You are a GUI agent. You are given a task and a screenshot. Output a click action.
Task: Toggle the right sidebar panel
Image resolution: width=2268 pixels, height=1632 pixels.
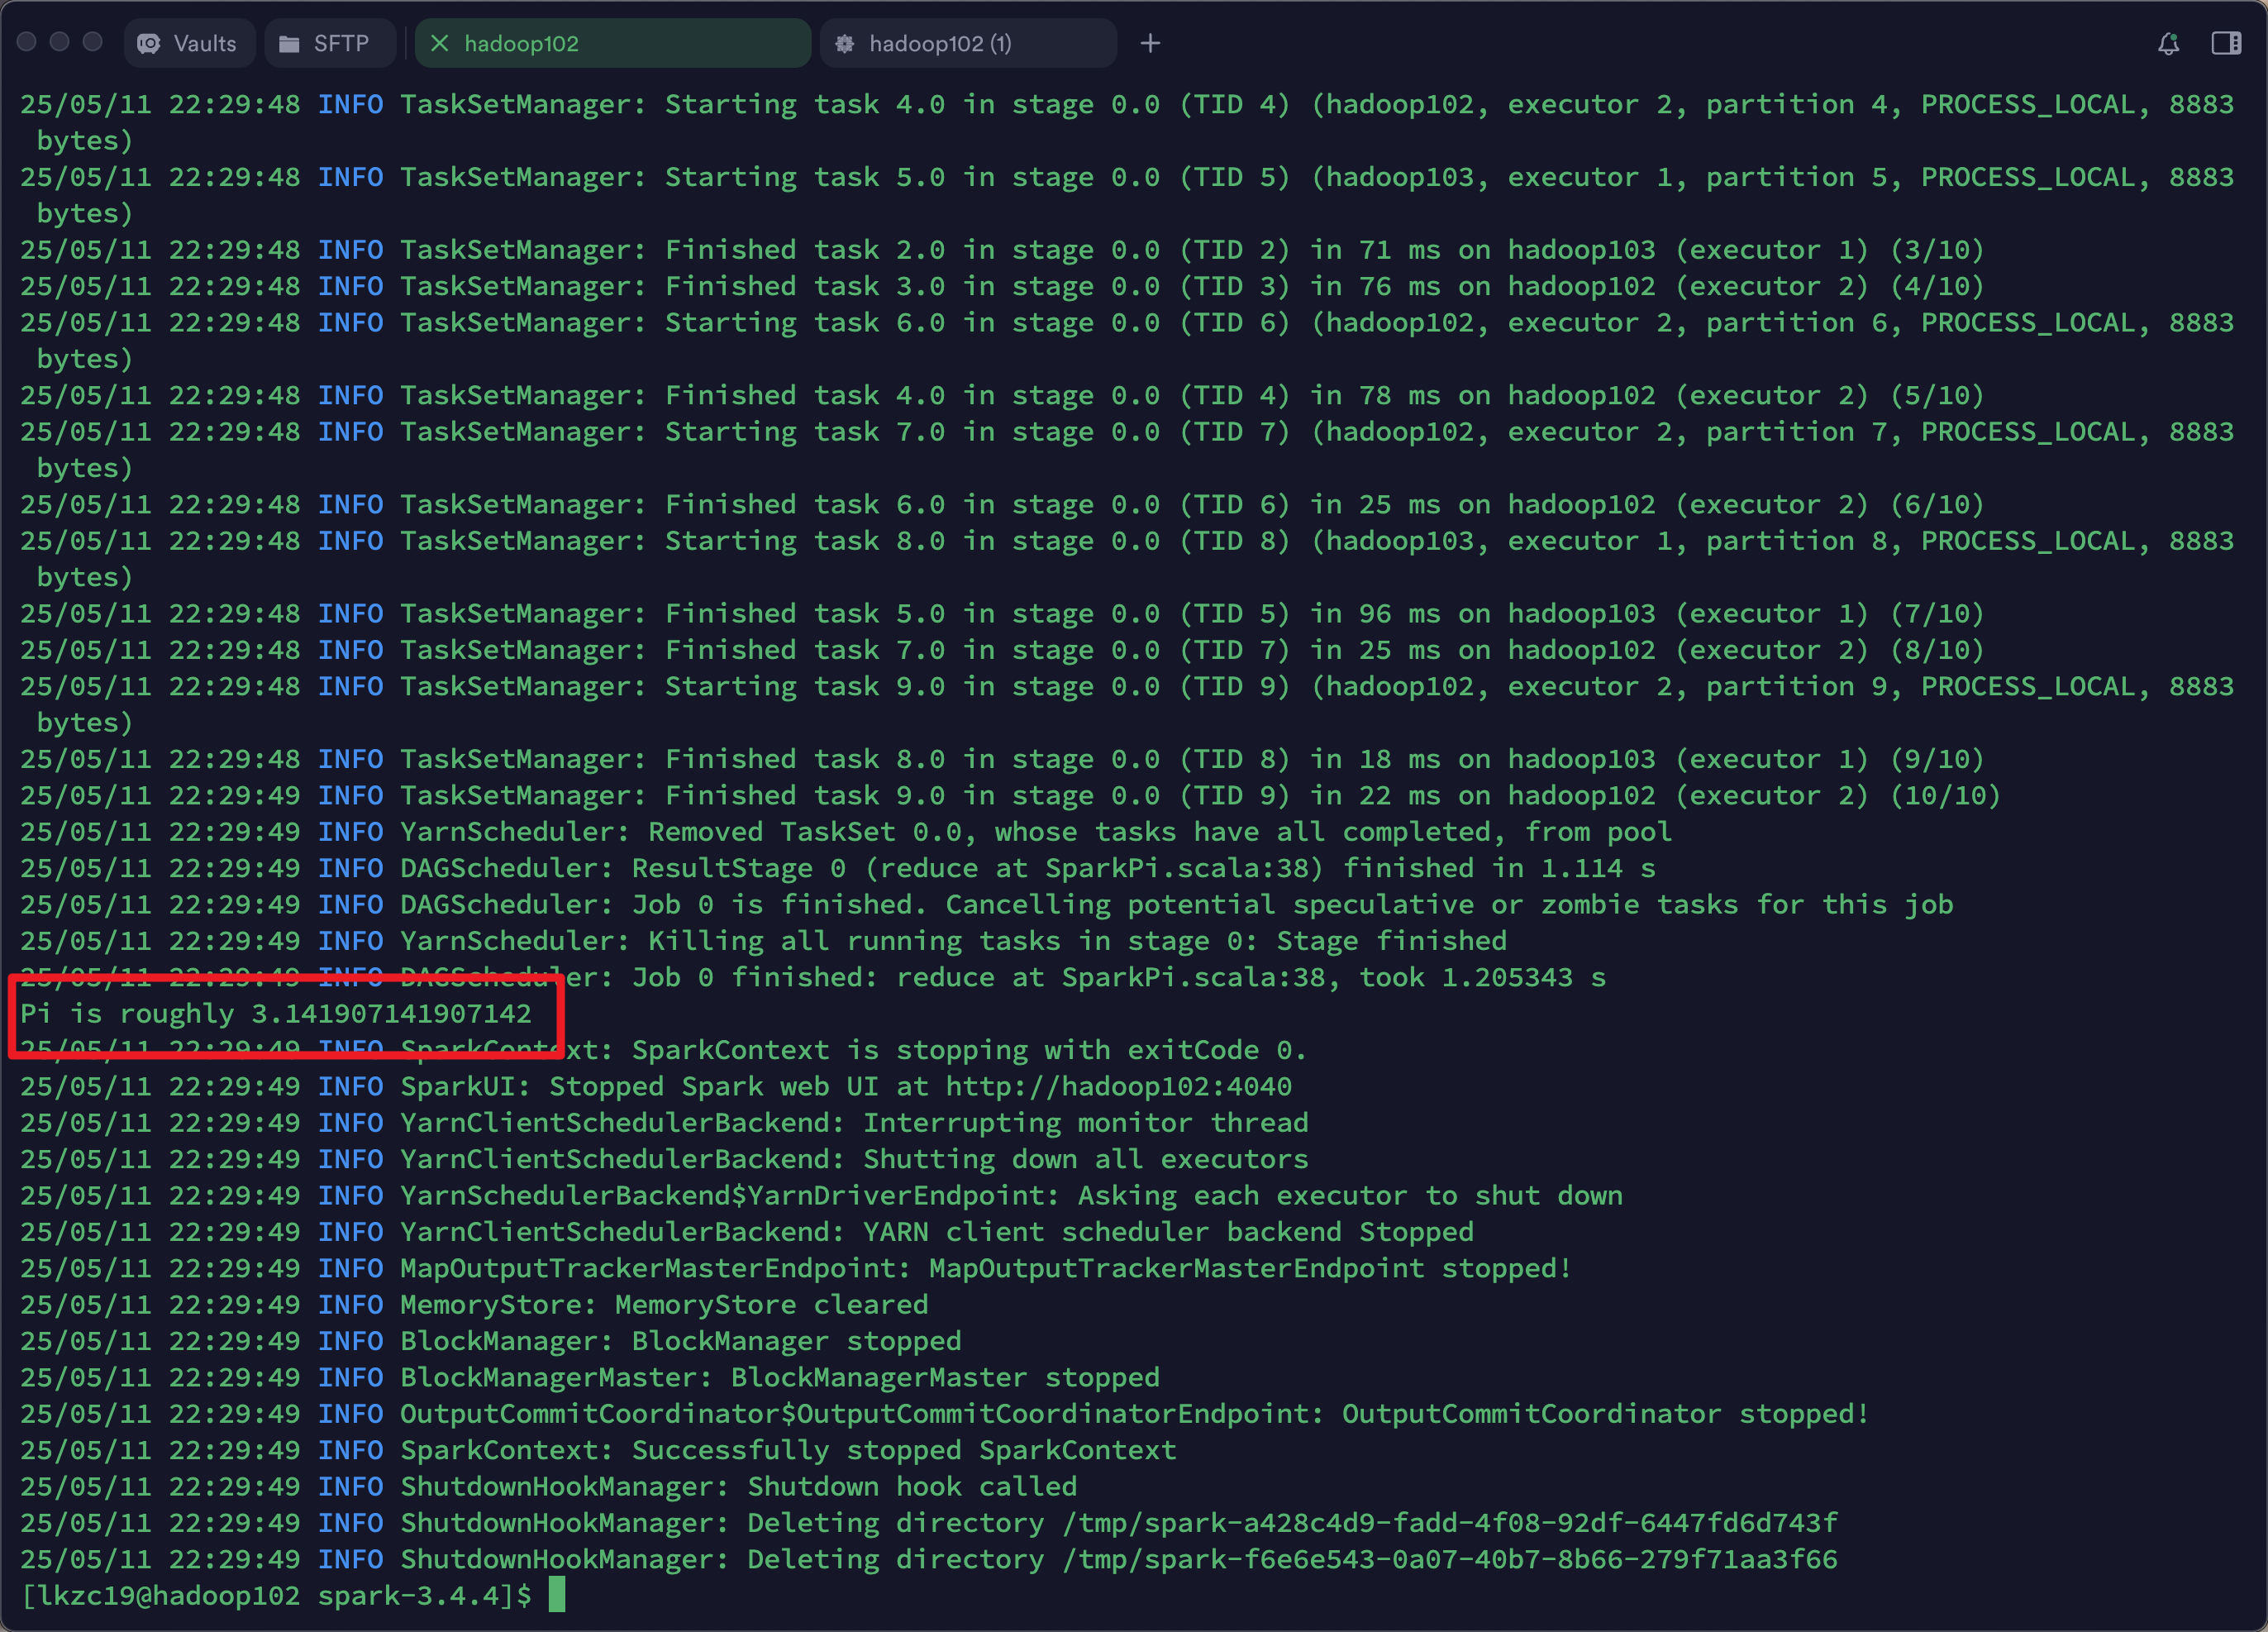coord(2226,43)
